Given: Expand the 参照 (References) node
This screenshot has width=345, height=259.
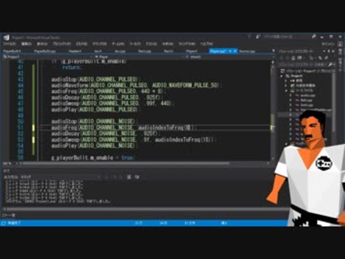Looking at the screenshot, I should tap(286, 81).
